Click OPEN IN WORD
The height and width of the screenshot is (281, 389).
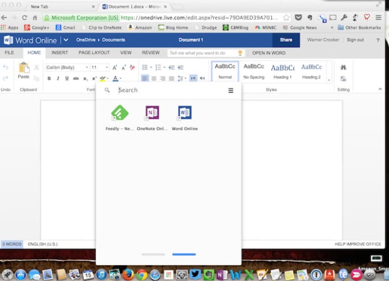(x=269, y=53)
